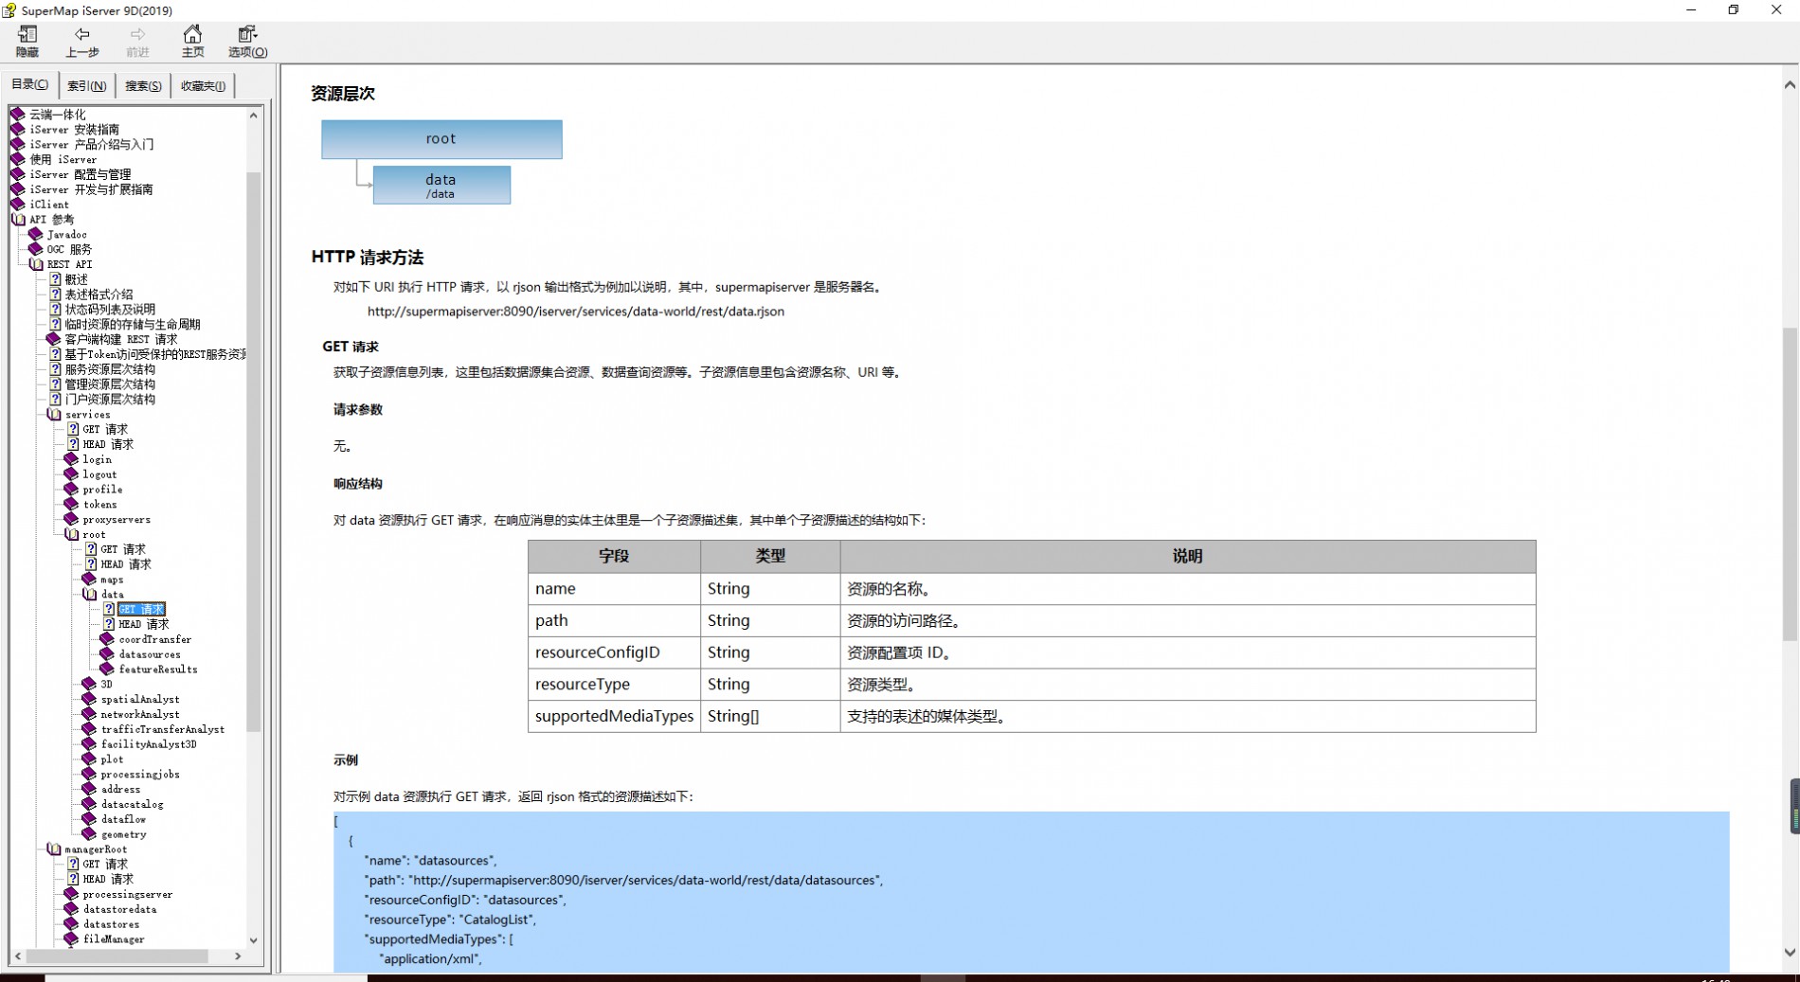Select the spatialAnalyst tree item

point(140,700)
